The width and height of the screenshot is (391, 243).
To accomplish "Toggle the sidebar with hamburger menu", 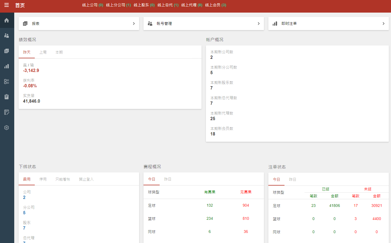I will point(7,5).
